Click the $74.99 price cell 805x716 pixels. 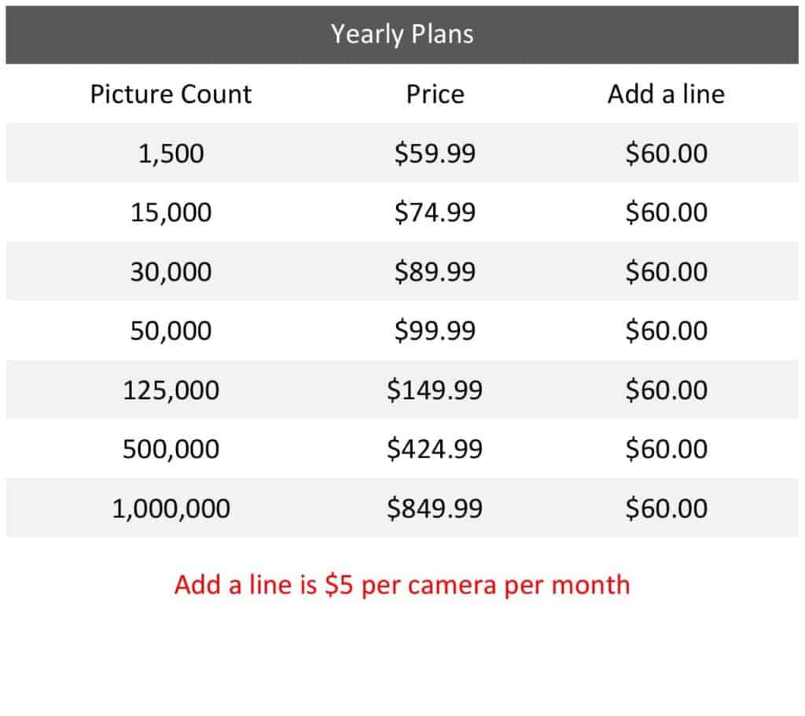click(435, 212)
